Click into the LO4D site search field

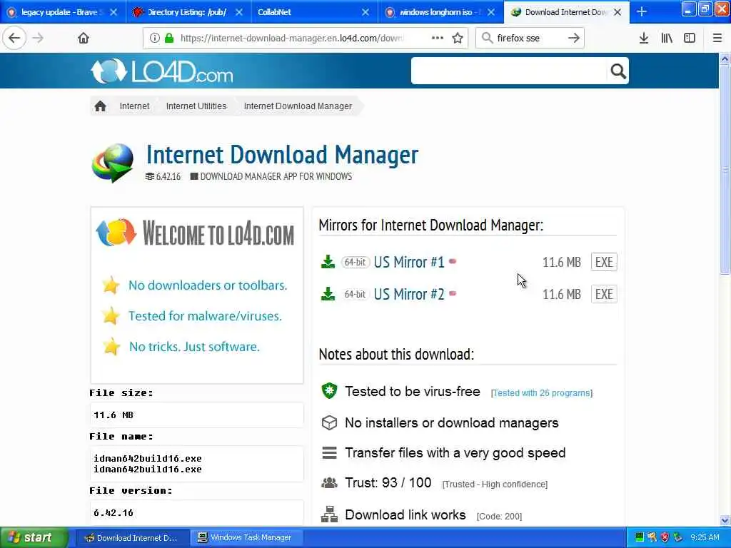click(x=509, y=71)
